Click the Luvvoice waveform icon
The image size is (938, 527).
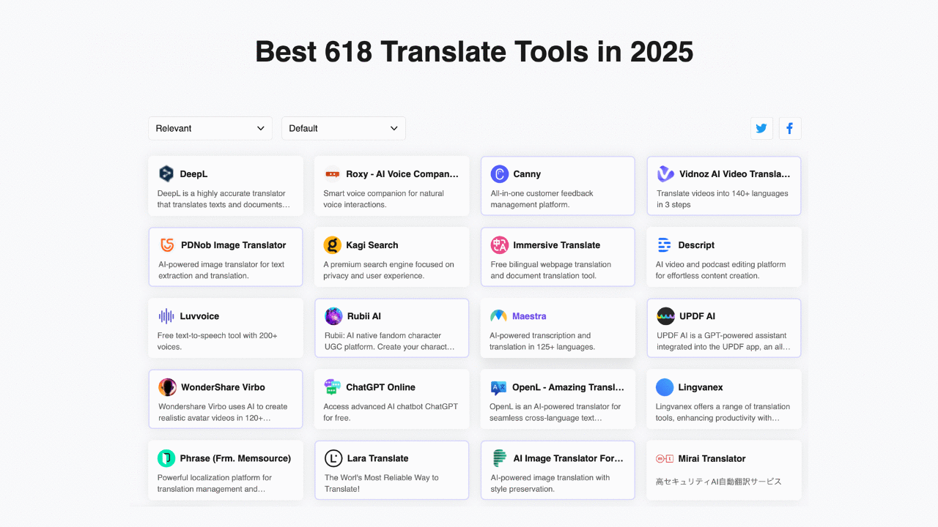coord(166,316)
